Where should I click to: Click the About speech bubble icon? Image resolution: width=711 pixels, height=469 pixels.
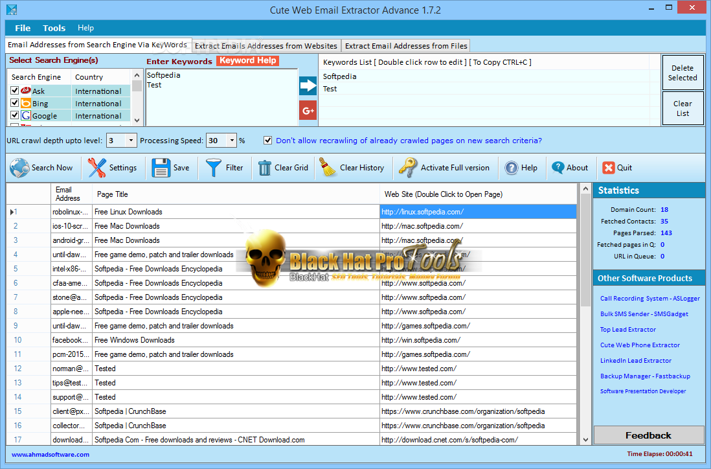click(x=558, y=168)
